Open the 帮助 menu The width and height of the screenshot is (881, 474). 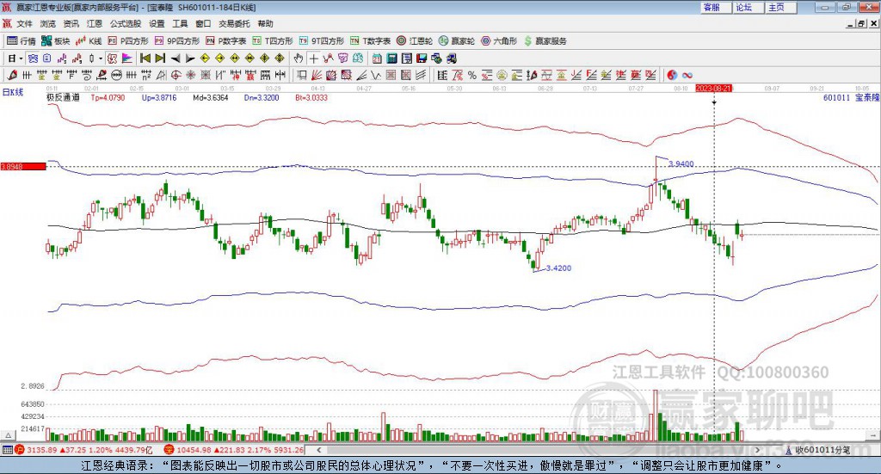[x=265, y=23]
